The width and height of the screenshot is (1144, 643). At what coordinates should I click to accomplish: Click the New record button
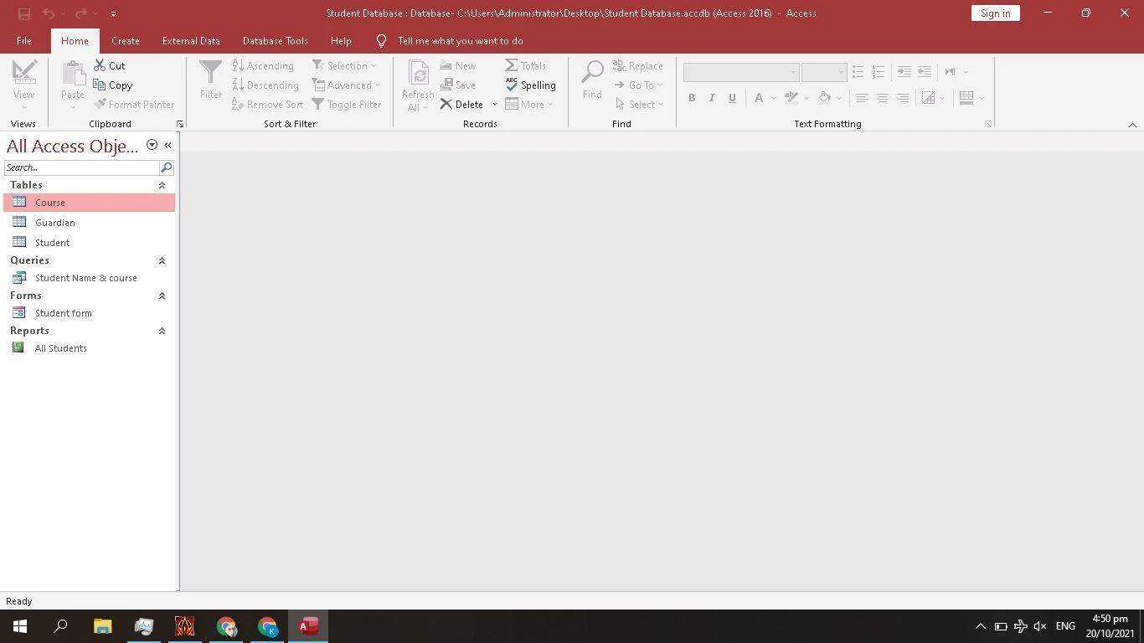pos(457,65)
